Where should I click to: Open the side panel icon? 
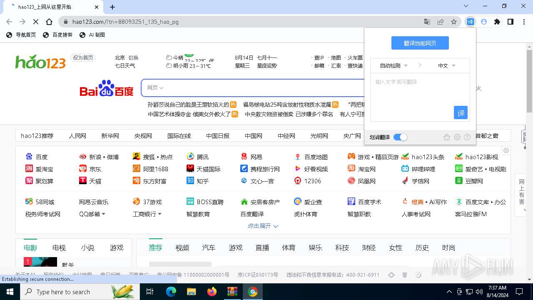point(510,22)
